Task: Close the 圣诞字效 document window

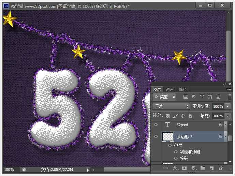Action: click(x=223, y=5)
